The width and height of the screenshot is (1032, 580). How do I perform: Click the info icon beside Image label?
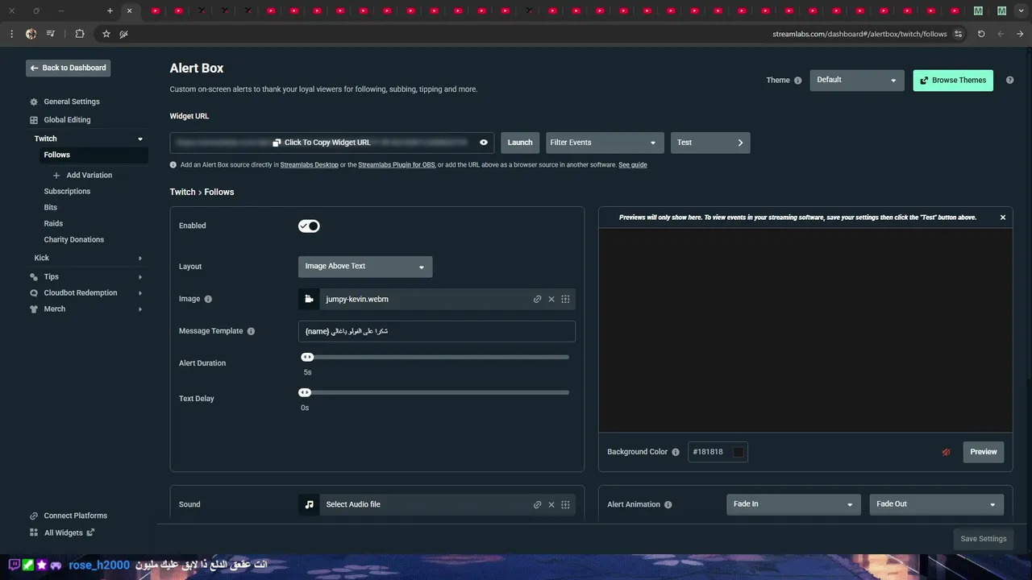point(208,299)
